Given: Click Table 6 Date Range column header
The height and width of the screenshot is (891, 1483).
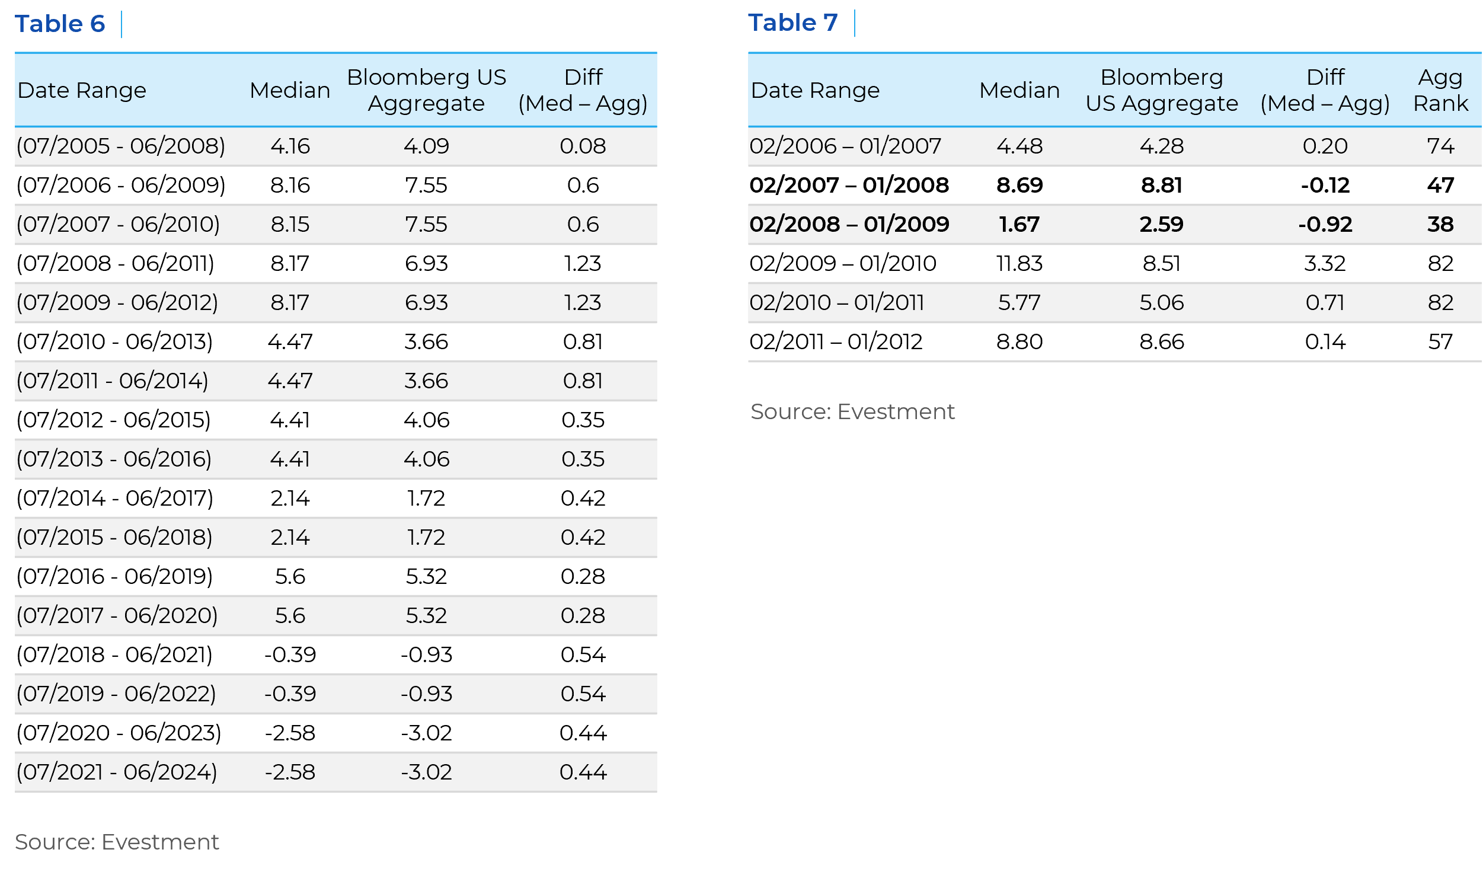Looking at the screenshot, I should (82, 90).
